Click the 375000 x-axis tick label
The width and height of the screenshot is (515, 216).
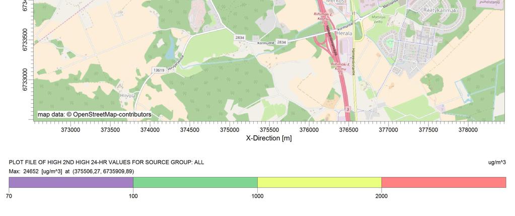point(230,130)
